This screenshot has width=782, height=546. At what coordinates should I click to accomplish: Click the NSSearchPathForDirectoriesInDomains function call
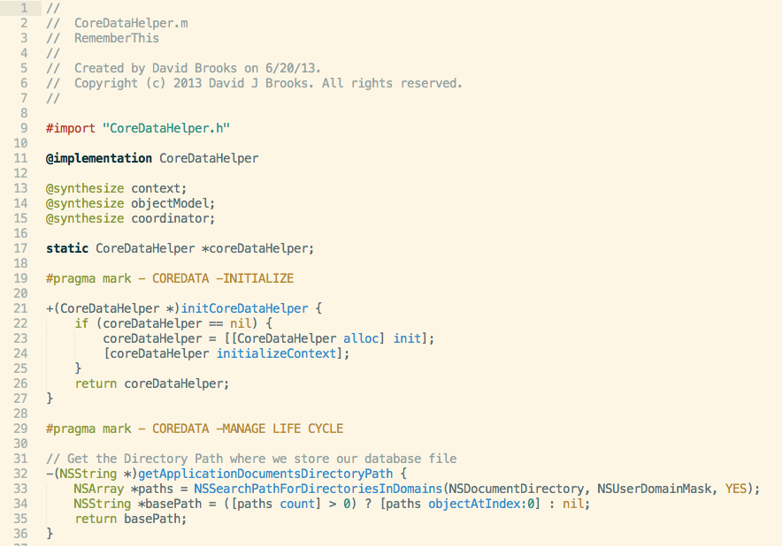coord(318,489)
